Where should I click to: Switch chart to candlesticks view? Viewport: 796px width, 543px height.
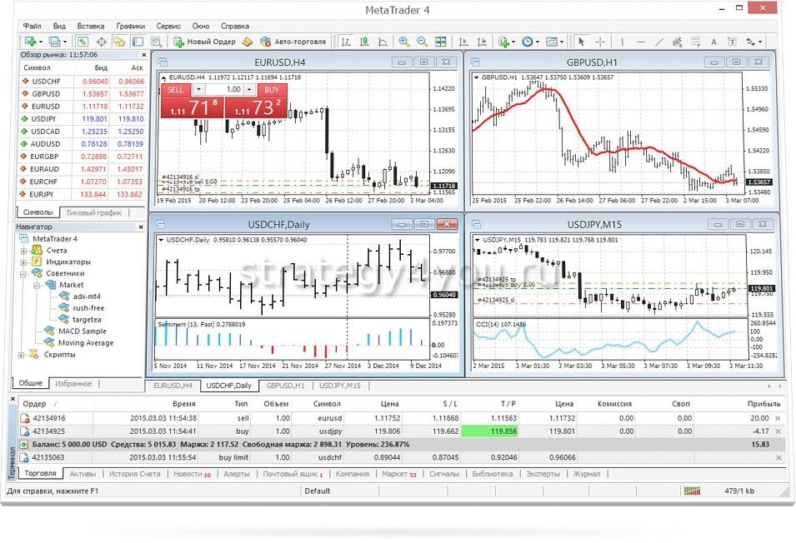click(x=364, y=42)
